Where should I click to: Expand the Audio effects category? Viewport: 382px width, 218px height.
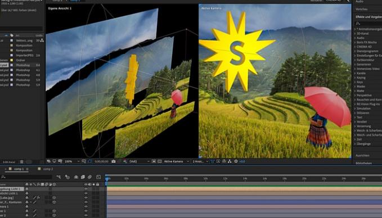coord(355,38)
